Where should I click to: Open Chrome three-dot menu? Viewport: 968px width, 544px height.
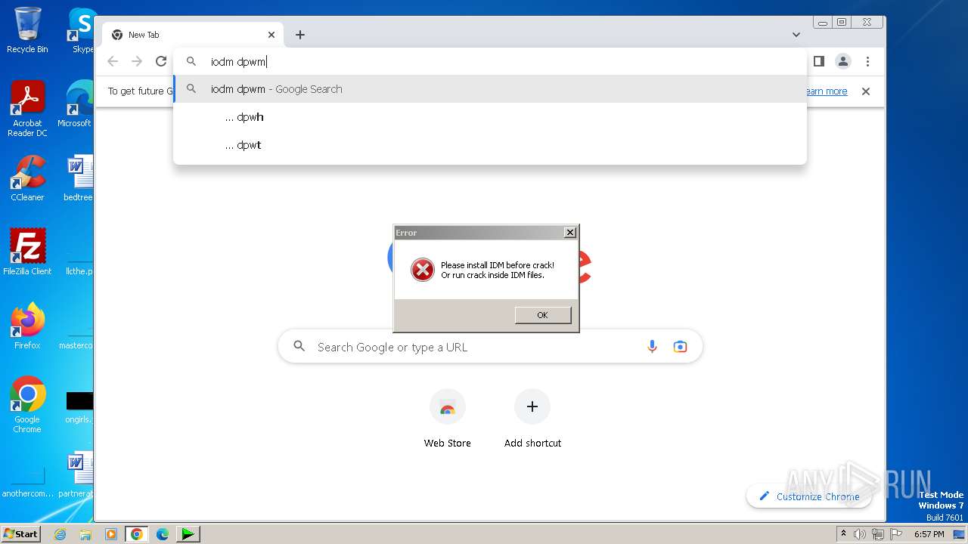pos(867,61)
